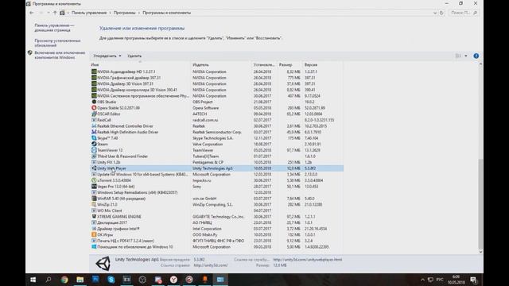Sort by the Размер column header
Image resolution: width=509 pixels, height=286 pixels.
point(289,65)
